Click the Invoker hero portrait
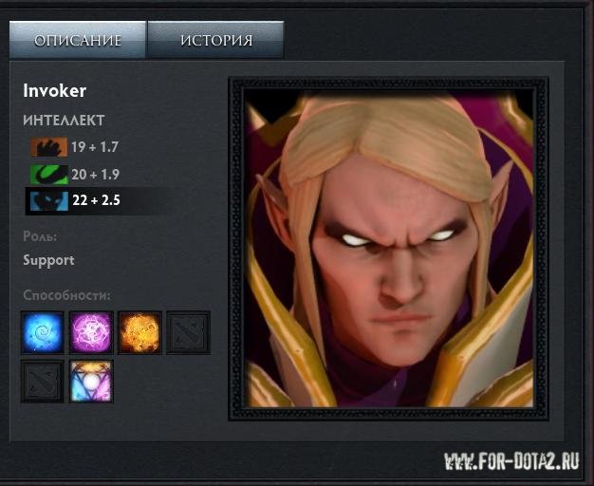The width and height of the screenshot is (594, 486). 389,249
